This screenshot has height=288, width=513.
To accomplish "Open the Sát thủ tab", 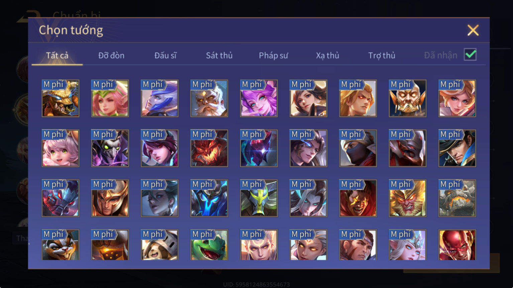I will (x=219, y=55).
